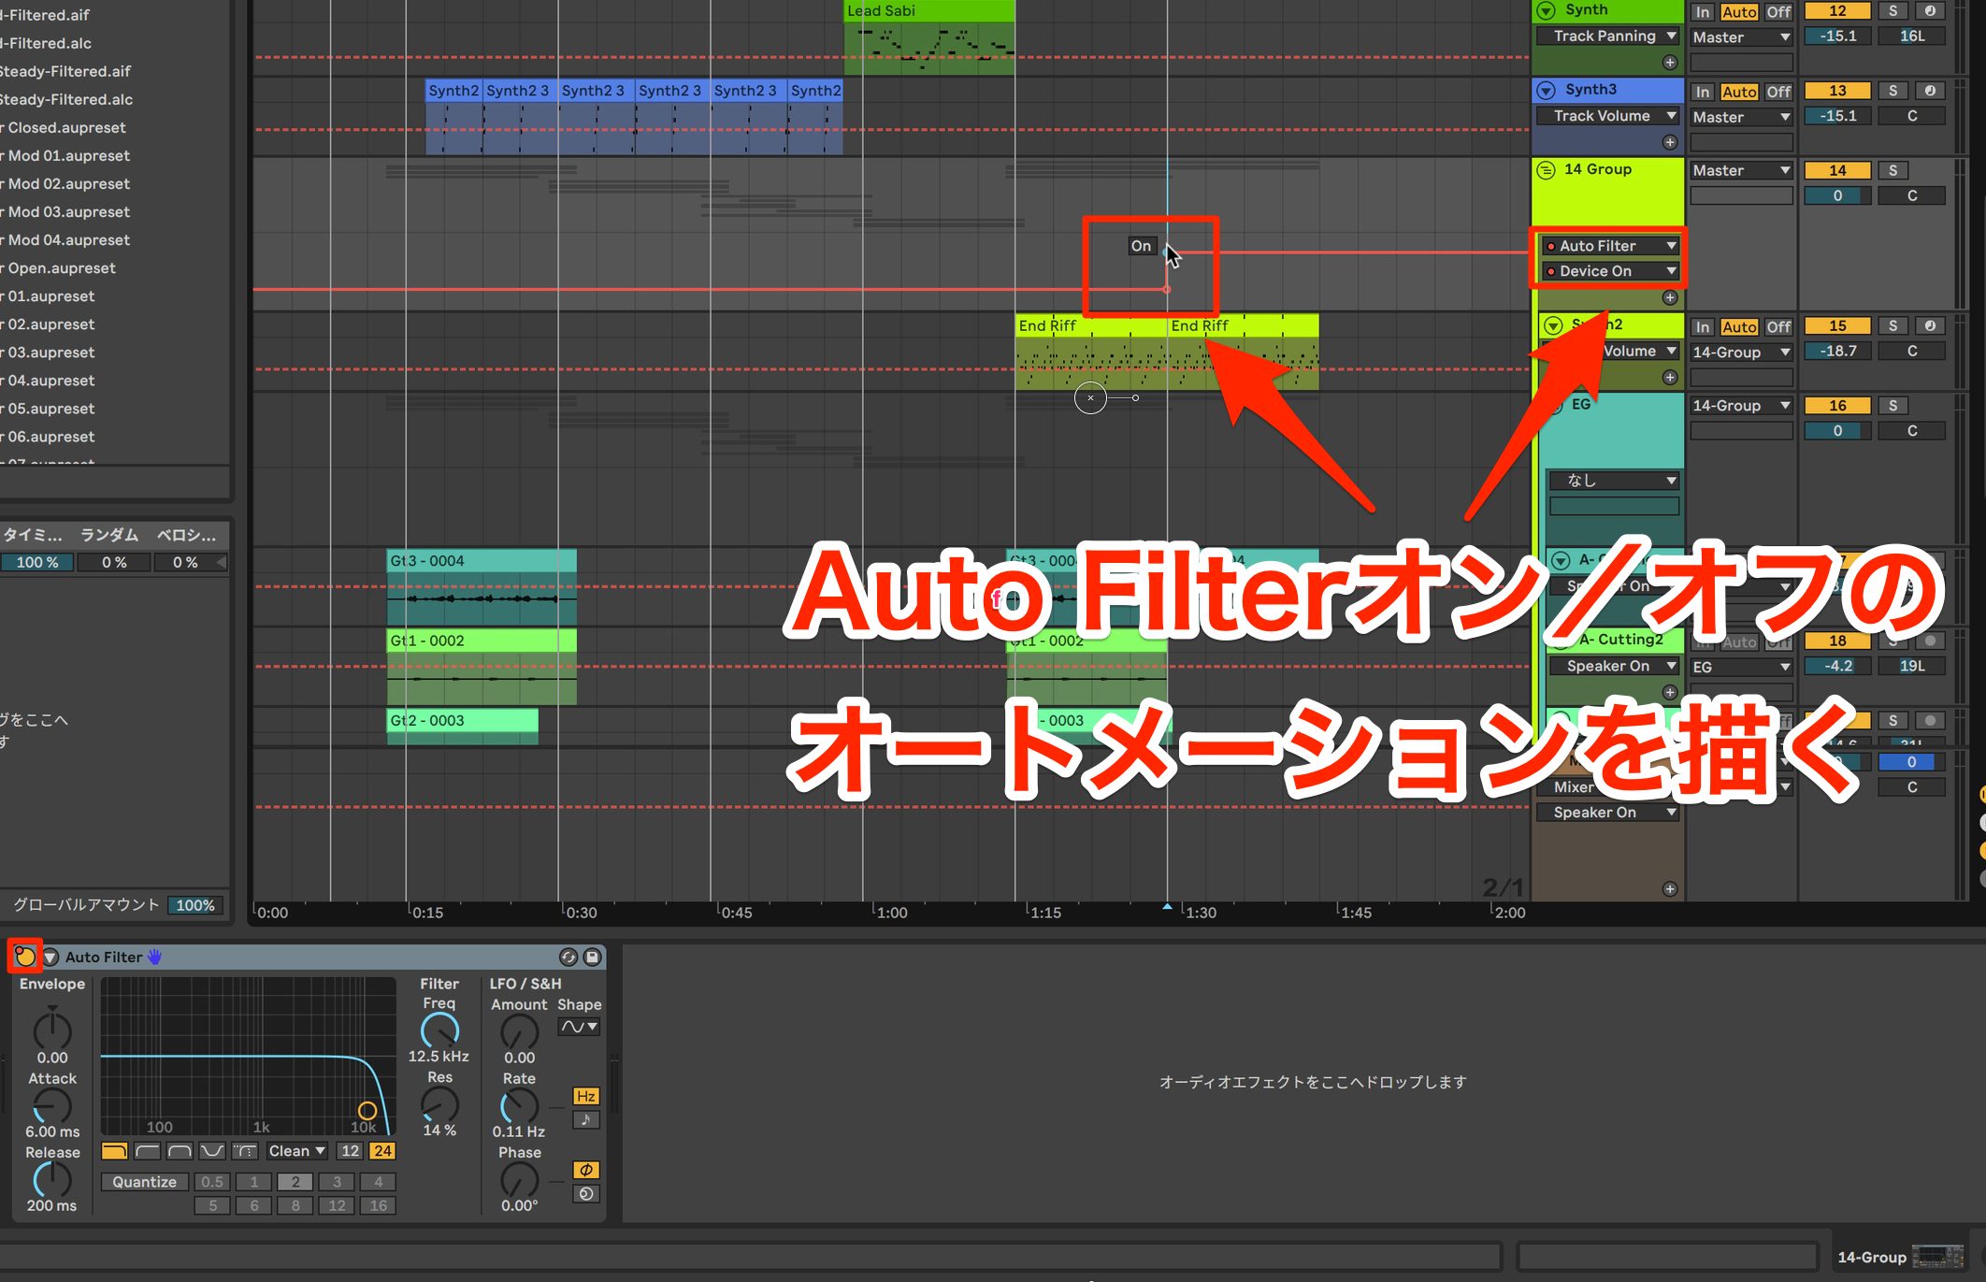Click the LFO phase mode button
This screenshot has width=1986, height=1282.
pyautogui.click(x=586, y=1170)
